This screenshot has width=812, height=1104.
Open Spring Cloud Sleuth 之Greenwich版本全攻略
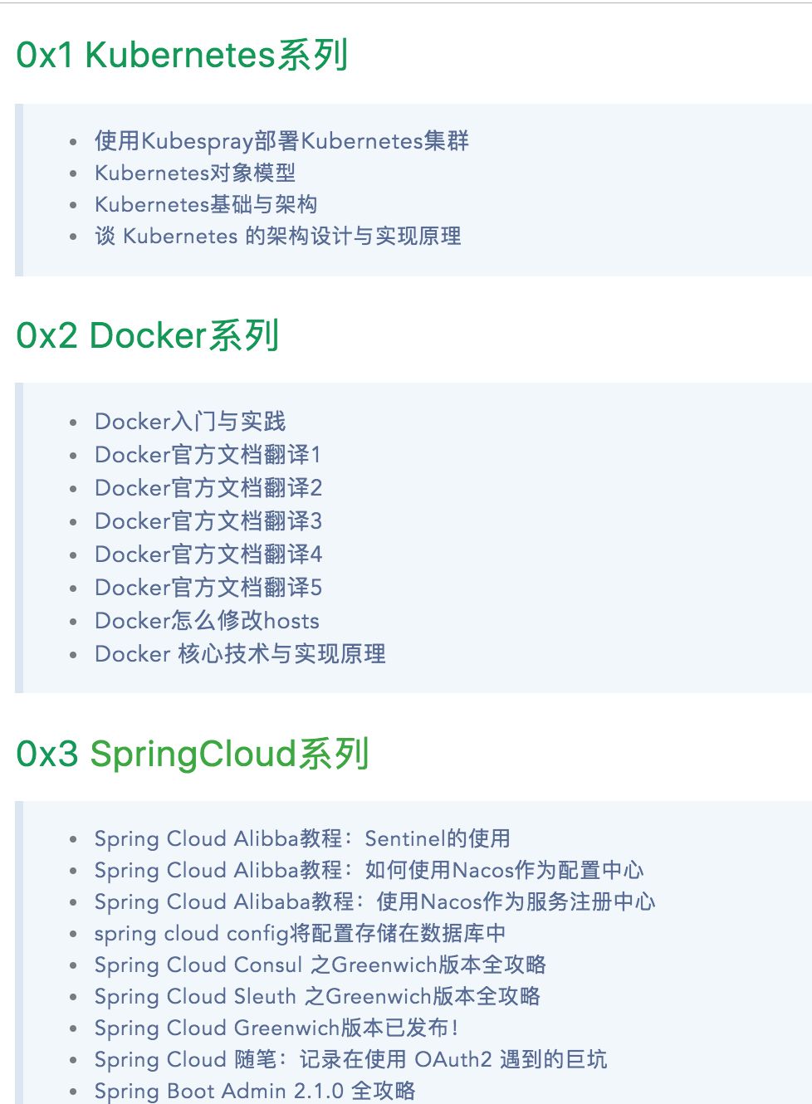(x=317, y=996)
